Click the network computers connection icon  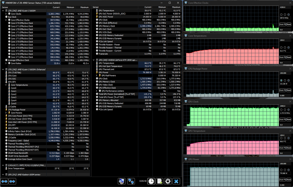click(131, 181)
